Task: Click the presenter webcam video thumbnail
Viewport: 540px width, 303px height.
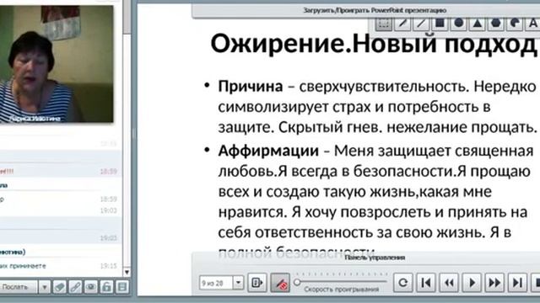Action: [x=57, y=64]
